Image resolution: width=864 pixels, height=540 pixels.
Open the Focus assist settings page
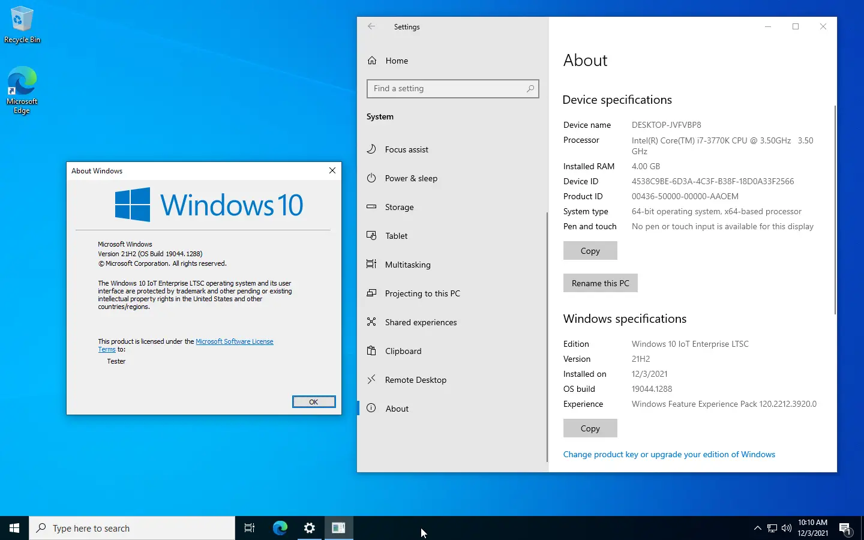[406, 149]
